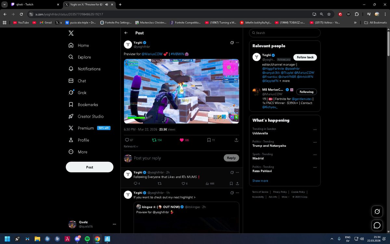Viewport: 390px width, 244px height.
Task: Open the Relevant replies sort dropdown
Action: coord(131,146)
